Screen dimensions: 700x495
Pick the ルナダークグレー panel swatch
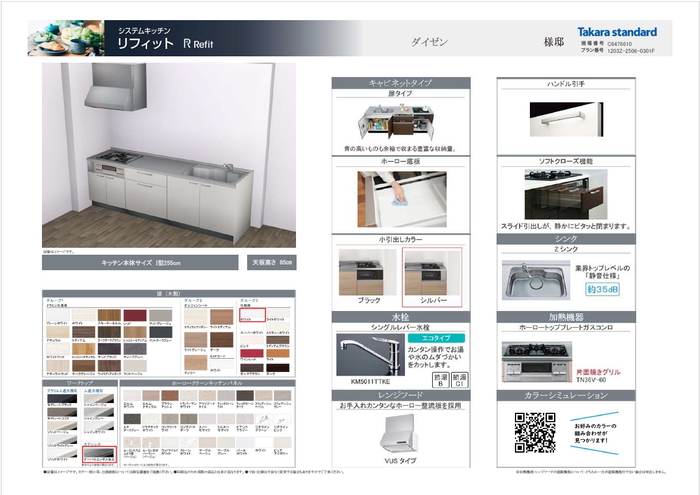pos(132,419)
